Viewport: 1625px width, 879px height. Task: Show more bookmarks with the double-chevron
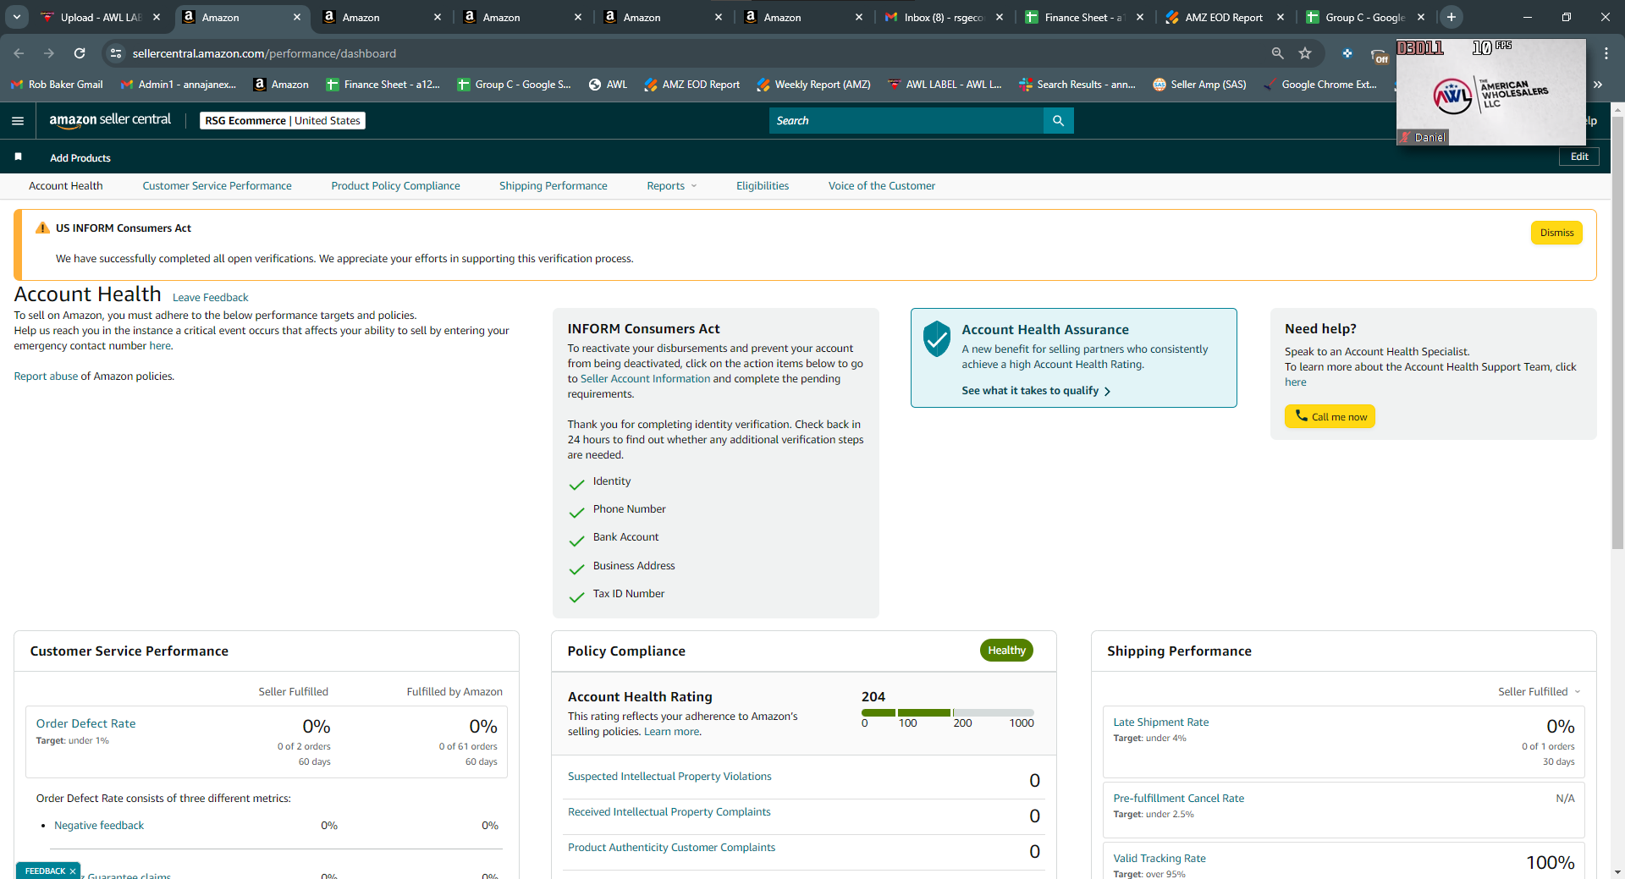pos(1598,85)
